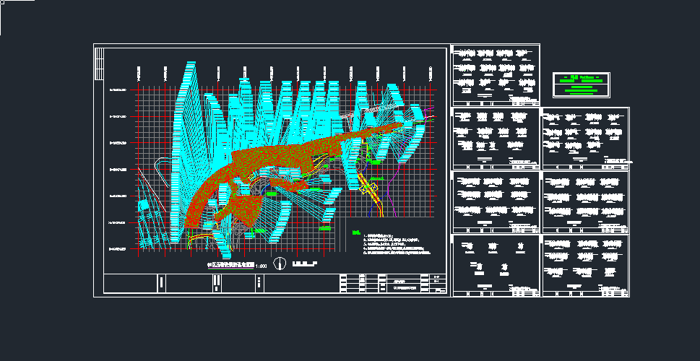Select the third detail sheet in left column

(x=496, y=201)
